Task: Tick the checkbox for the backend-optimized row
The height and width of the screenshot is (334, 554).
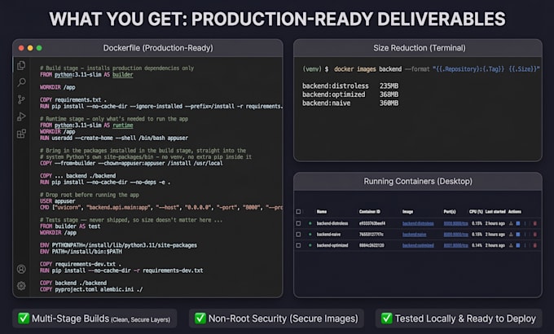Action: click(x=298, y=245)
